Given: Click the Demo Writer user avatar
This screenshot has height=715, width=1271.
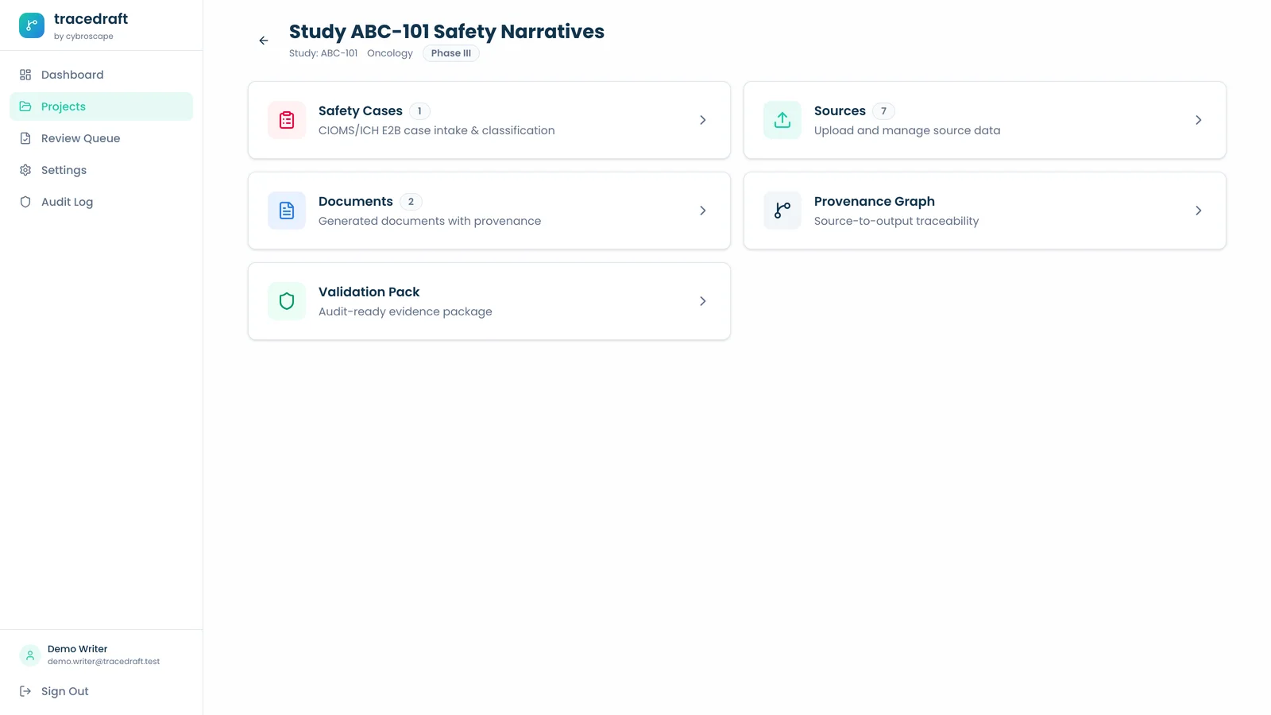Looking at the screenshot, I should click(x=30, y=655).
